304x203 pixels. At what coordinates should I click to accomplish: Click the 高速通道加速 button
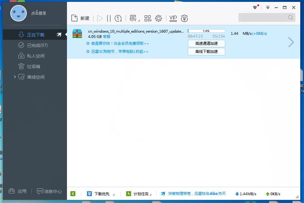click(206, 44)
